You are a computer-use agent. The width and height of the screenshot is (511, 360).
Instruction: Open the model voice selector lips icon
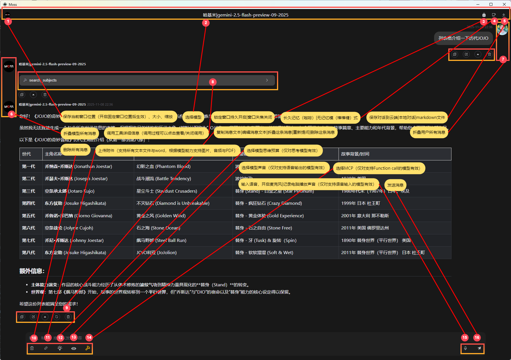click(x=74, y=348)
